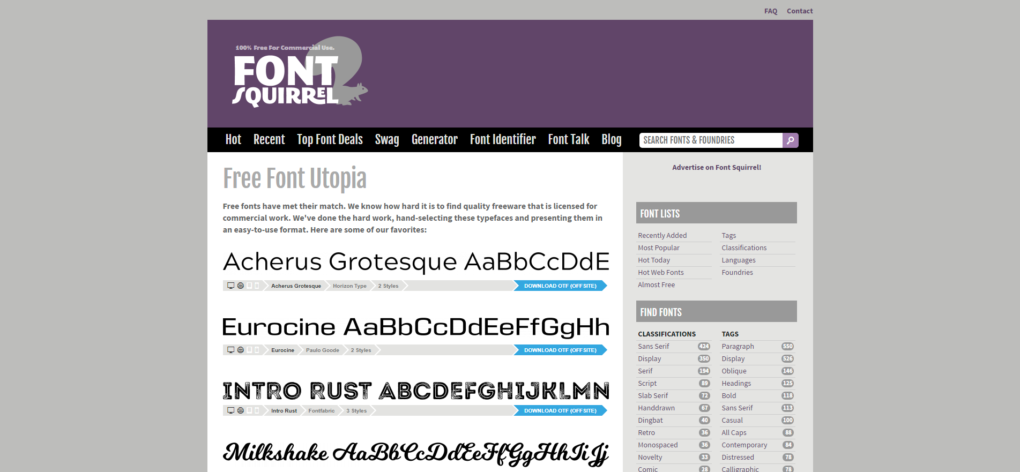Image resolution: width=1020 pixels, height=472 pixels.
Task: Open Paulo Goode foundry link
Action: pos(323,350)
